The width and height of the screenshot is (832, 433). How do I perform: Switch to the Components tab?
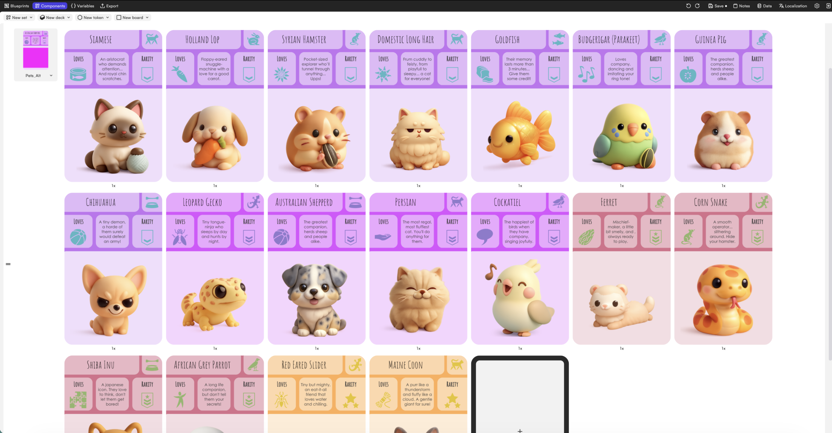[50, 6]
